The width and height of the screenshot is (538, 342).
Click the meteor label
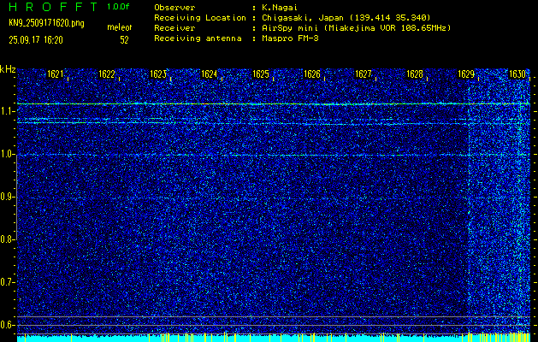(x=120, y=27)
